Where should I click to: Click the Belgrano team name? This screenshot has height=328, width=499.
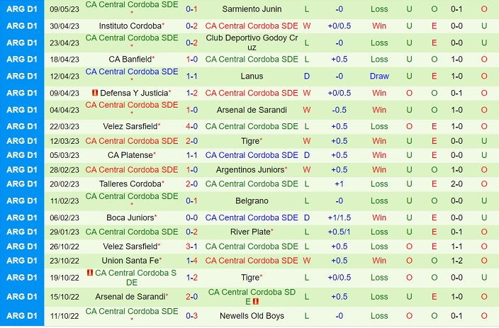click(252, 201)
